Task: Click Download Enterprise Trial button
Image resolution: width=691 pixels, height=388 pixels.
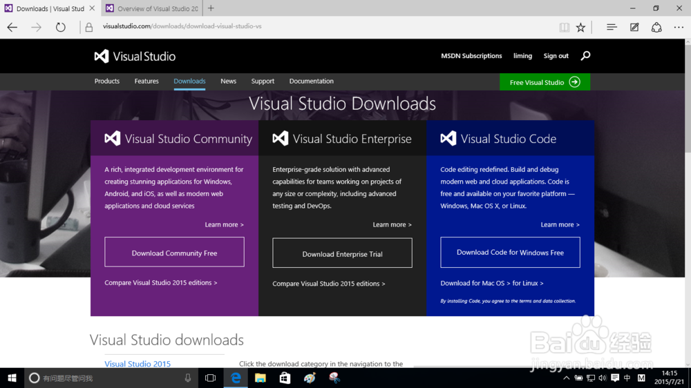Action: 342,253
